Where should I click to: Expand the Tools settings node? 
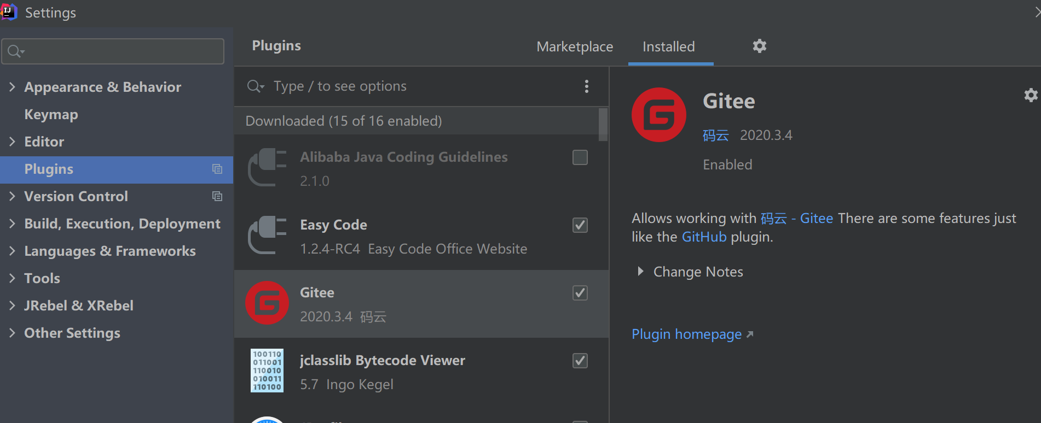[12, 278]
